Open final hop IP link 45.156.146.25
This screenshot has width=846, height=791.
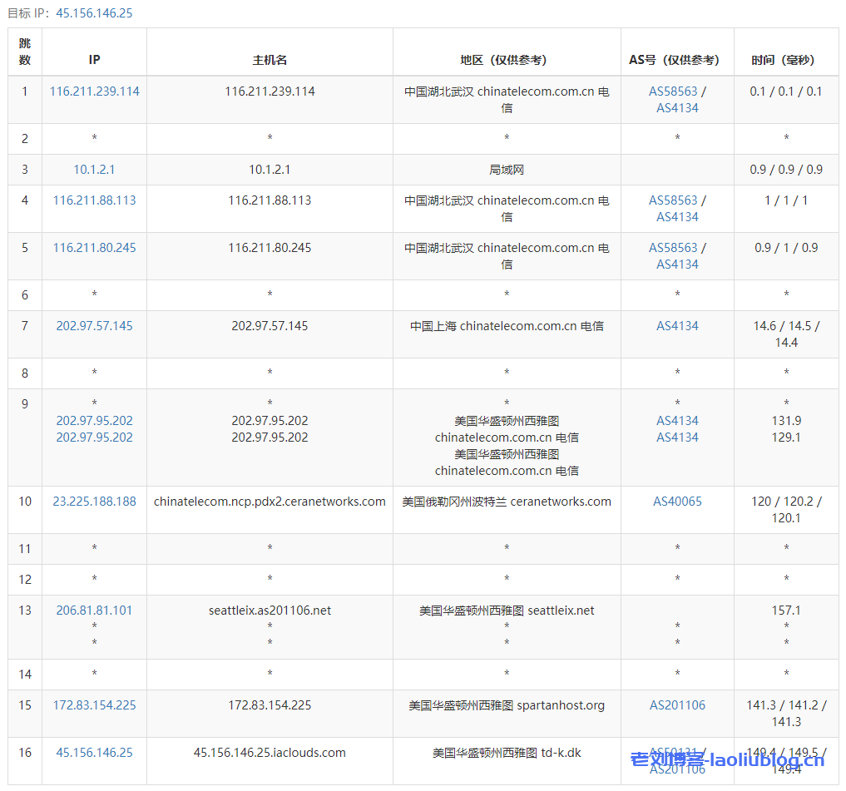(94, 752)
